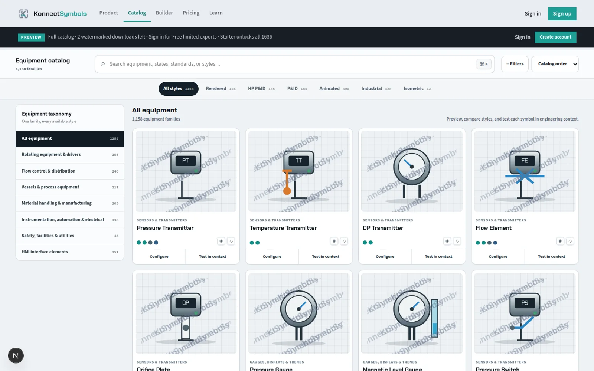
Task: Click Sign in on the preview banner
Action: click(x=522, y=37)
